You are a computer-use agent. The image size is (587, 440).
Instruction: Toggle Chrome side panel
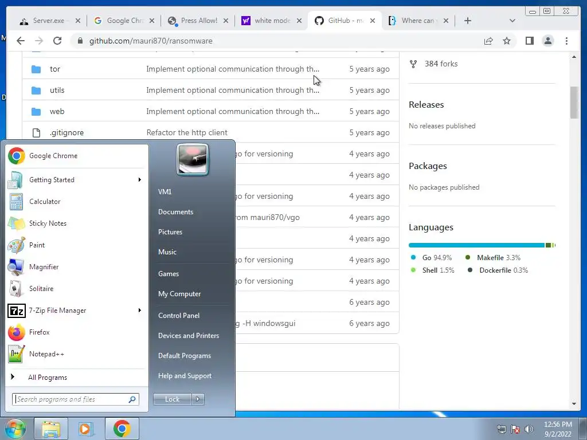(529, 41)
